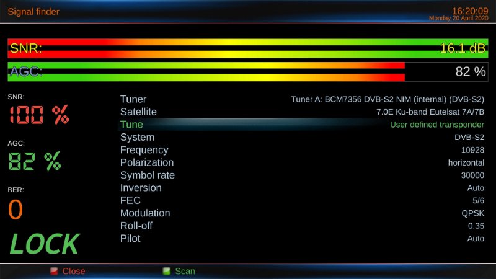Select the Close label in footer
The width and height of the screenshot is (496, 279).
[74, 271]
